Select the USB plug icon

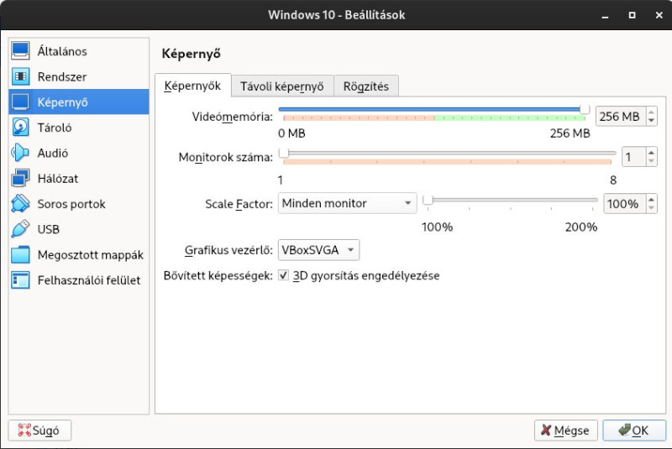(20, 229)
